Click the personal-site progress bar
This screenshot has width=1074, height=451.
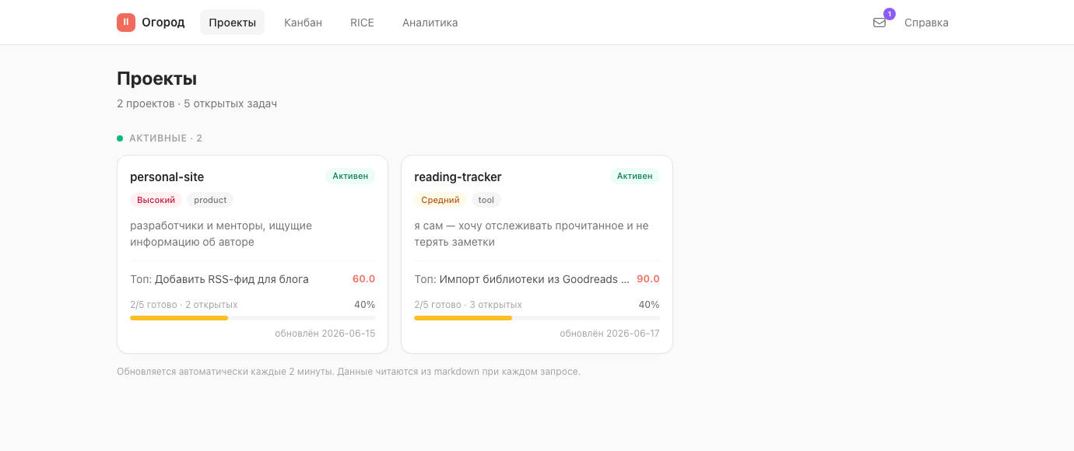pyautogui.click(x=252, y=318)
